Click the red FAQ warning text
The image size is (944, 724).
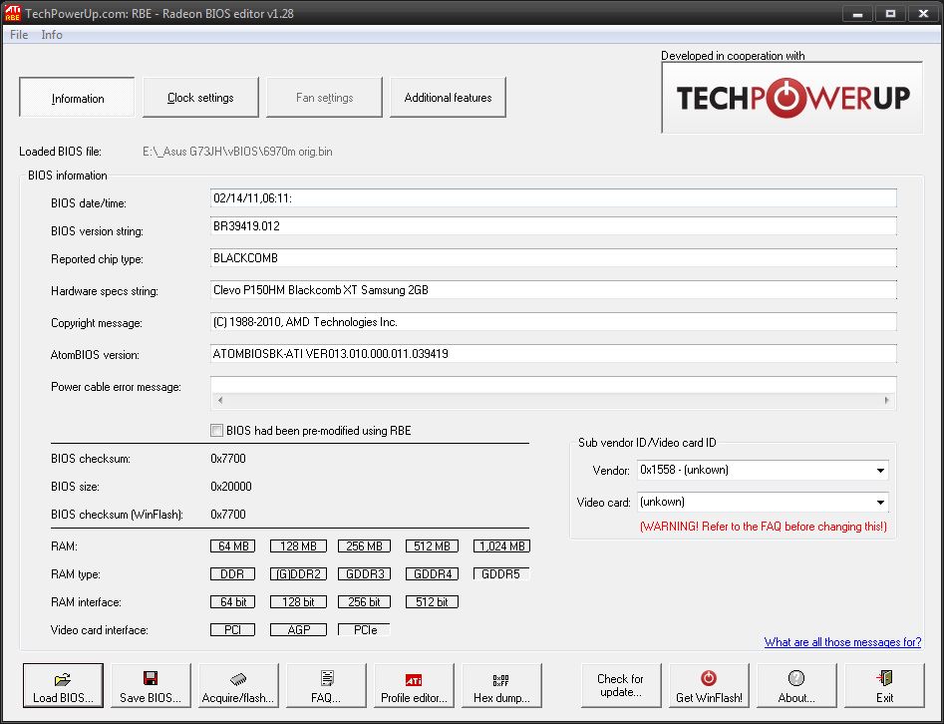(x=764, y=527)
